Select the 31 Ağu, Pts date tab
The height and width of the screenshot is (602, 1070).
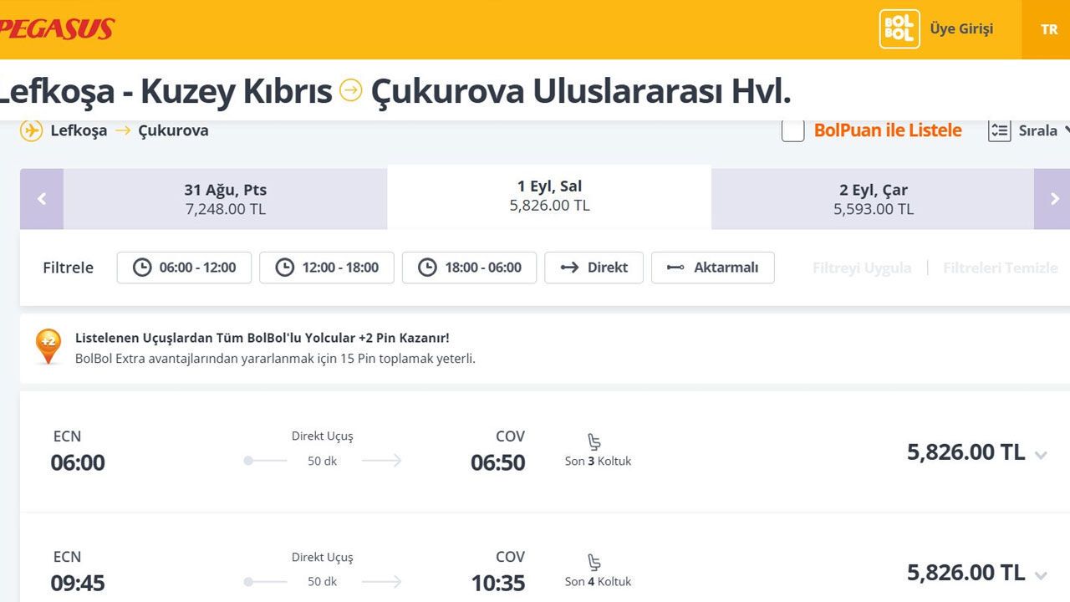225,199
